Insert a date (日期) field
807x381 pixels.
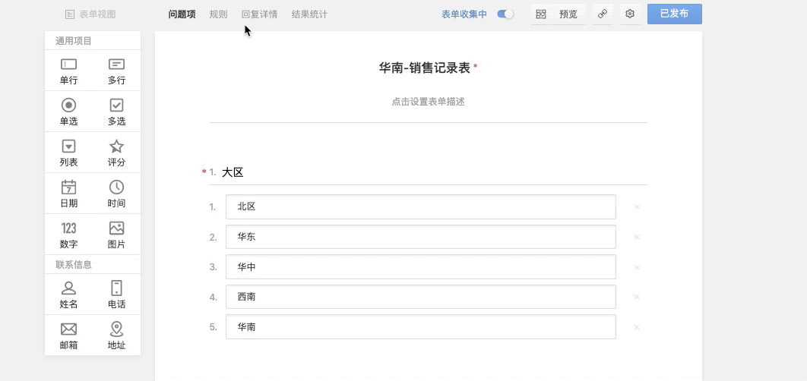[x=68, y=194]
